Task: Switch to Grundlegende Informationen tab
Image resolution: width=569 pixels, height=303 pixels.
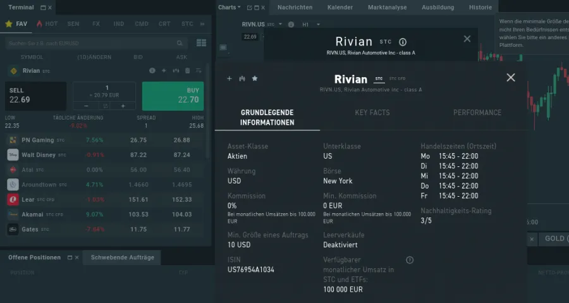Action: tap(267, 118)
